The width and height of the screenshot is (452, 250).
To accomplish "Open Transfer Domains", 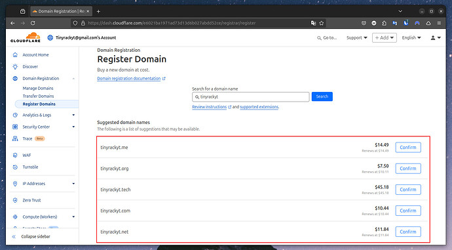I will click(39, 96).
